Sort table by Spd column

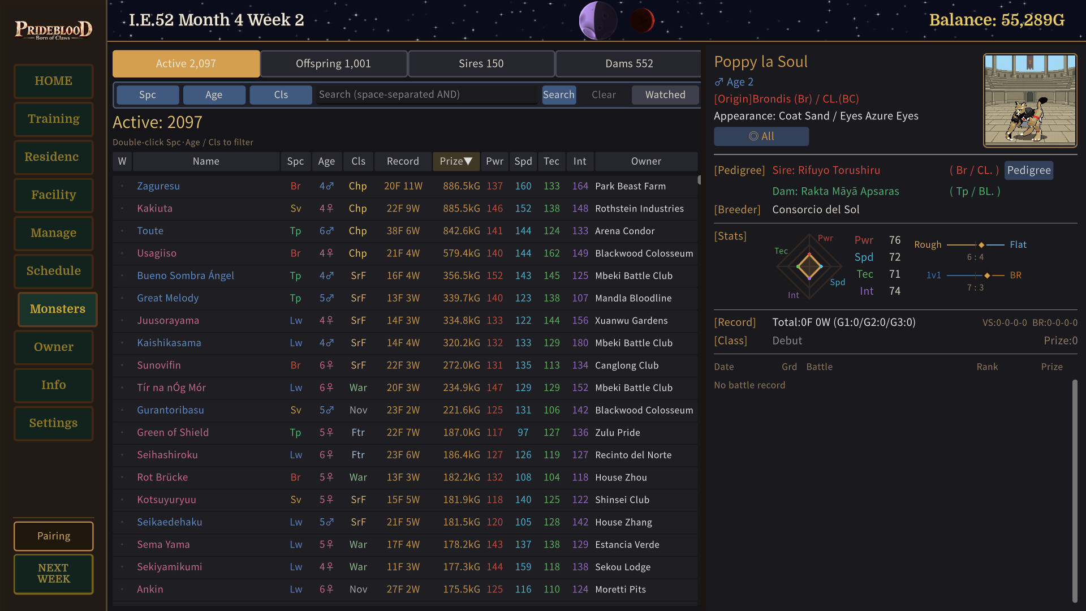click(x=523, y=161)
